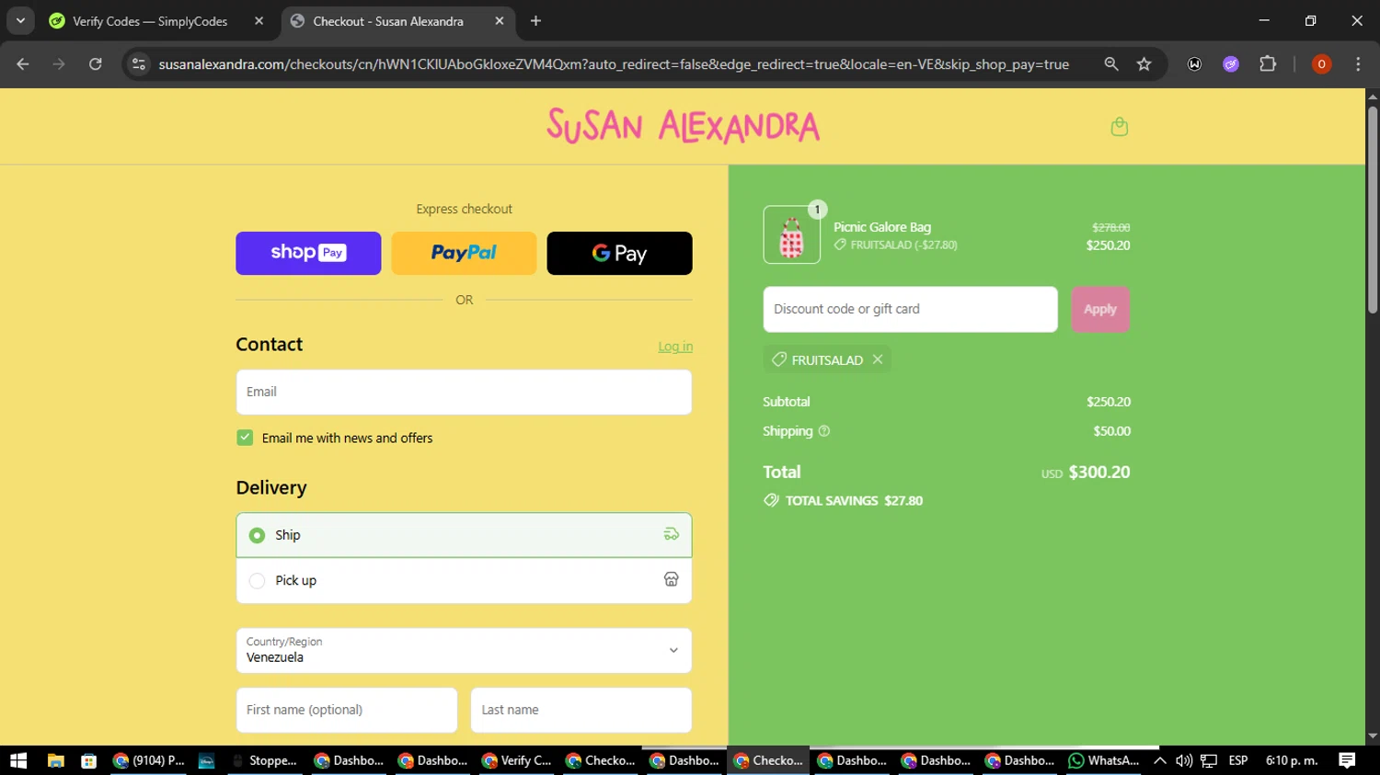This screenshot has width=1380, height=775.
Task: Reload the checkout page
Action: [x=95, y=64]
